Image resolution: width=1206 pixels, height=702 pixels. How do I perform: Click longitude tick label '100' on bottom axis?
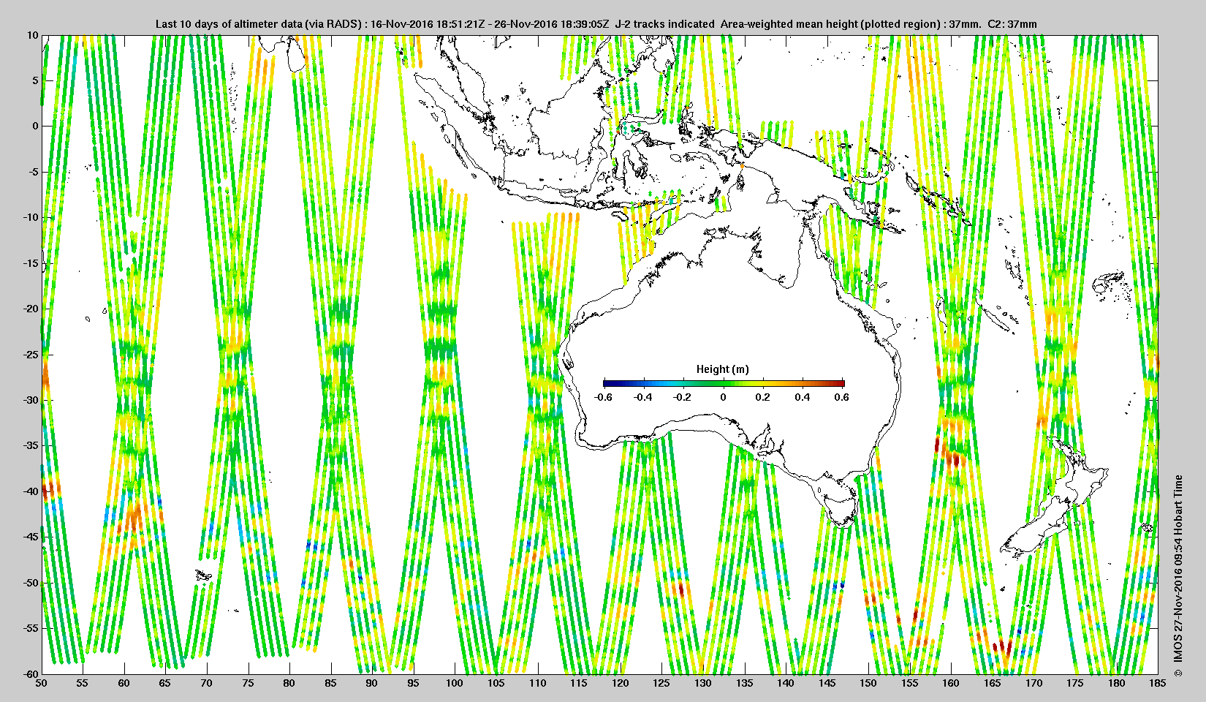click(x=455, y=683)
